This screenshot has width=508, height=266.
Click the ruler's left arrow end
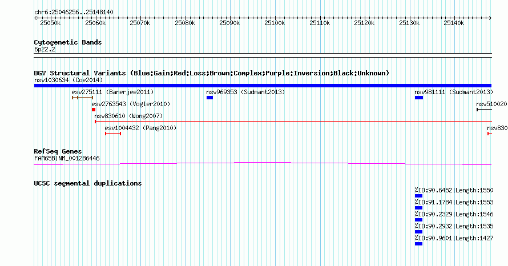point(35,18)
